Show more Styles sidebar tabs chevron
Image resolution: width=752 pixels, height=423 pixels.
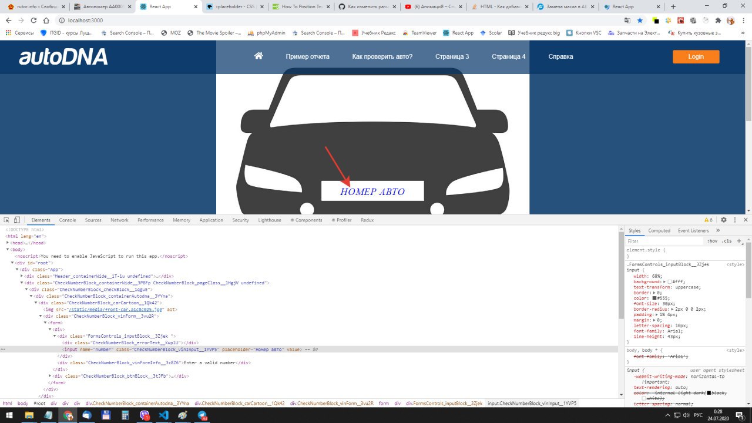click(x=718, y=230)
